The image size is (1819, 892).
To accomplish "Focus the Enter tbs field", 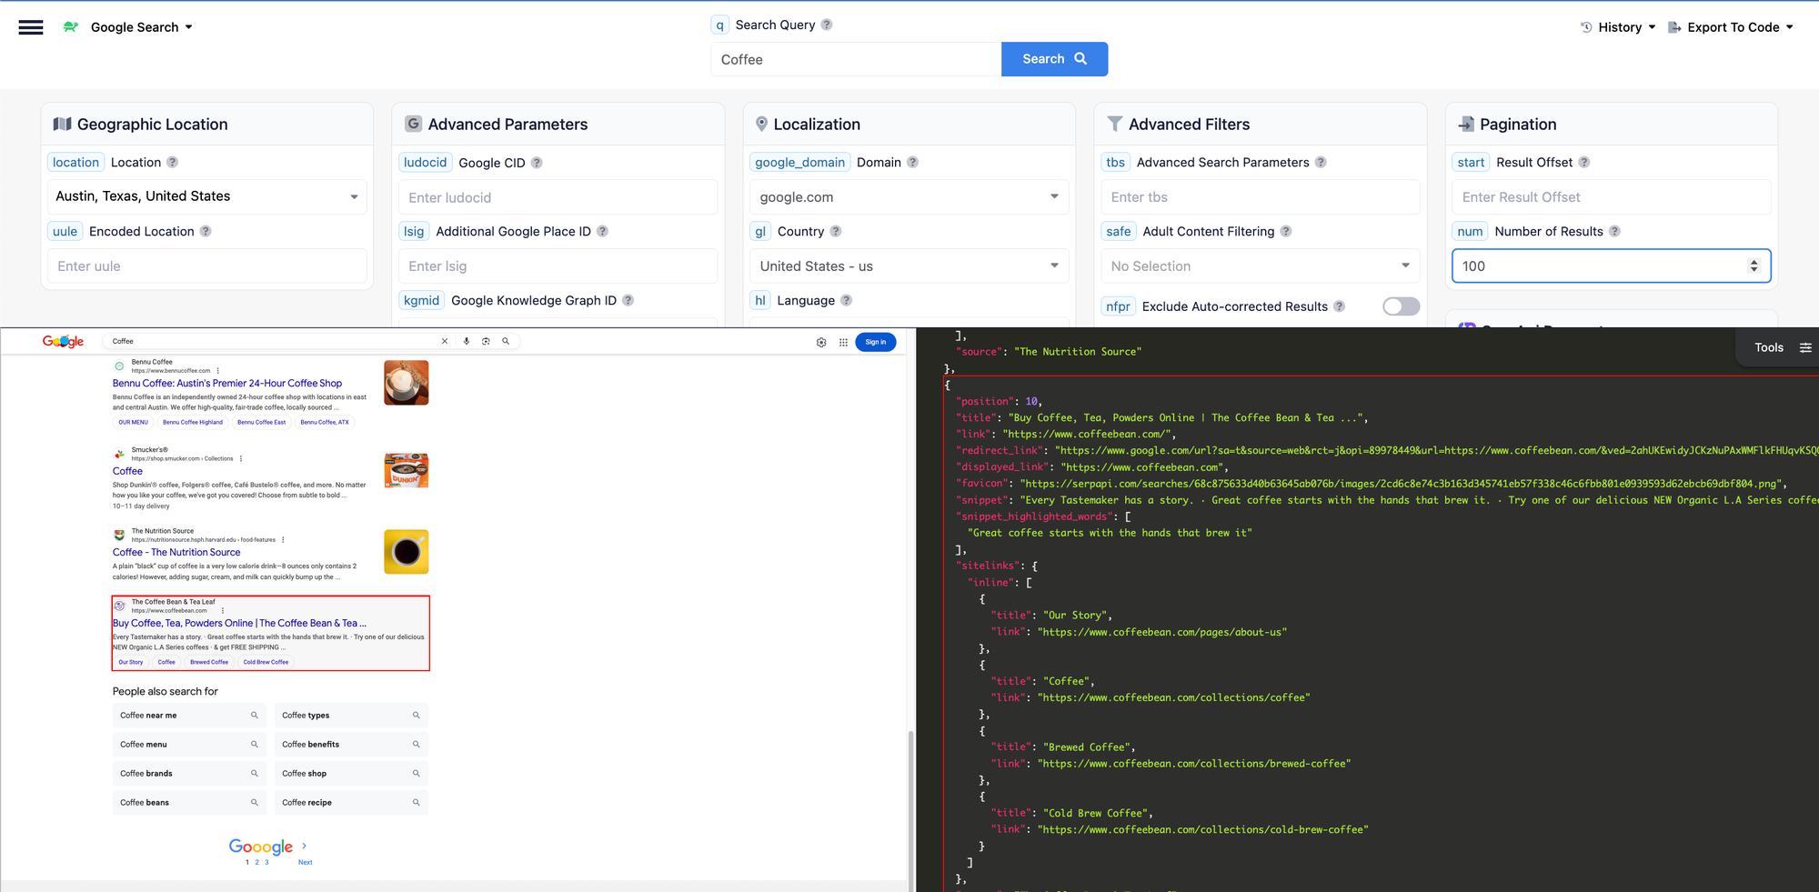I will pyautogui.click(x=1260, y=197).
